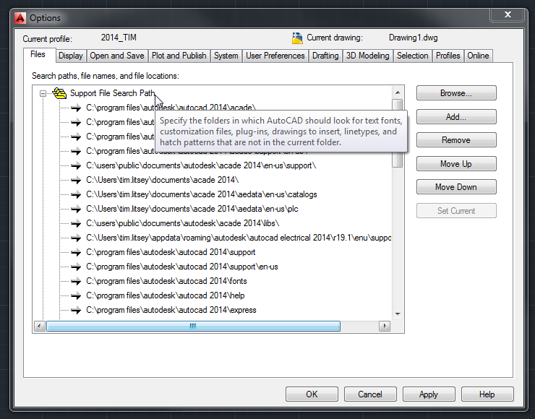Select path ending autocad 2014\help
The image size is (535, 419).
click(x=165, y=295)
